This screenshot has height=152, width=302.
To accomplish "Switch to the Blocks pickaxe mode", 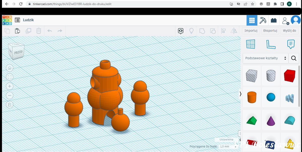I will (x=263, y=20).
